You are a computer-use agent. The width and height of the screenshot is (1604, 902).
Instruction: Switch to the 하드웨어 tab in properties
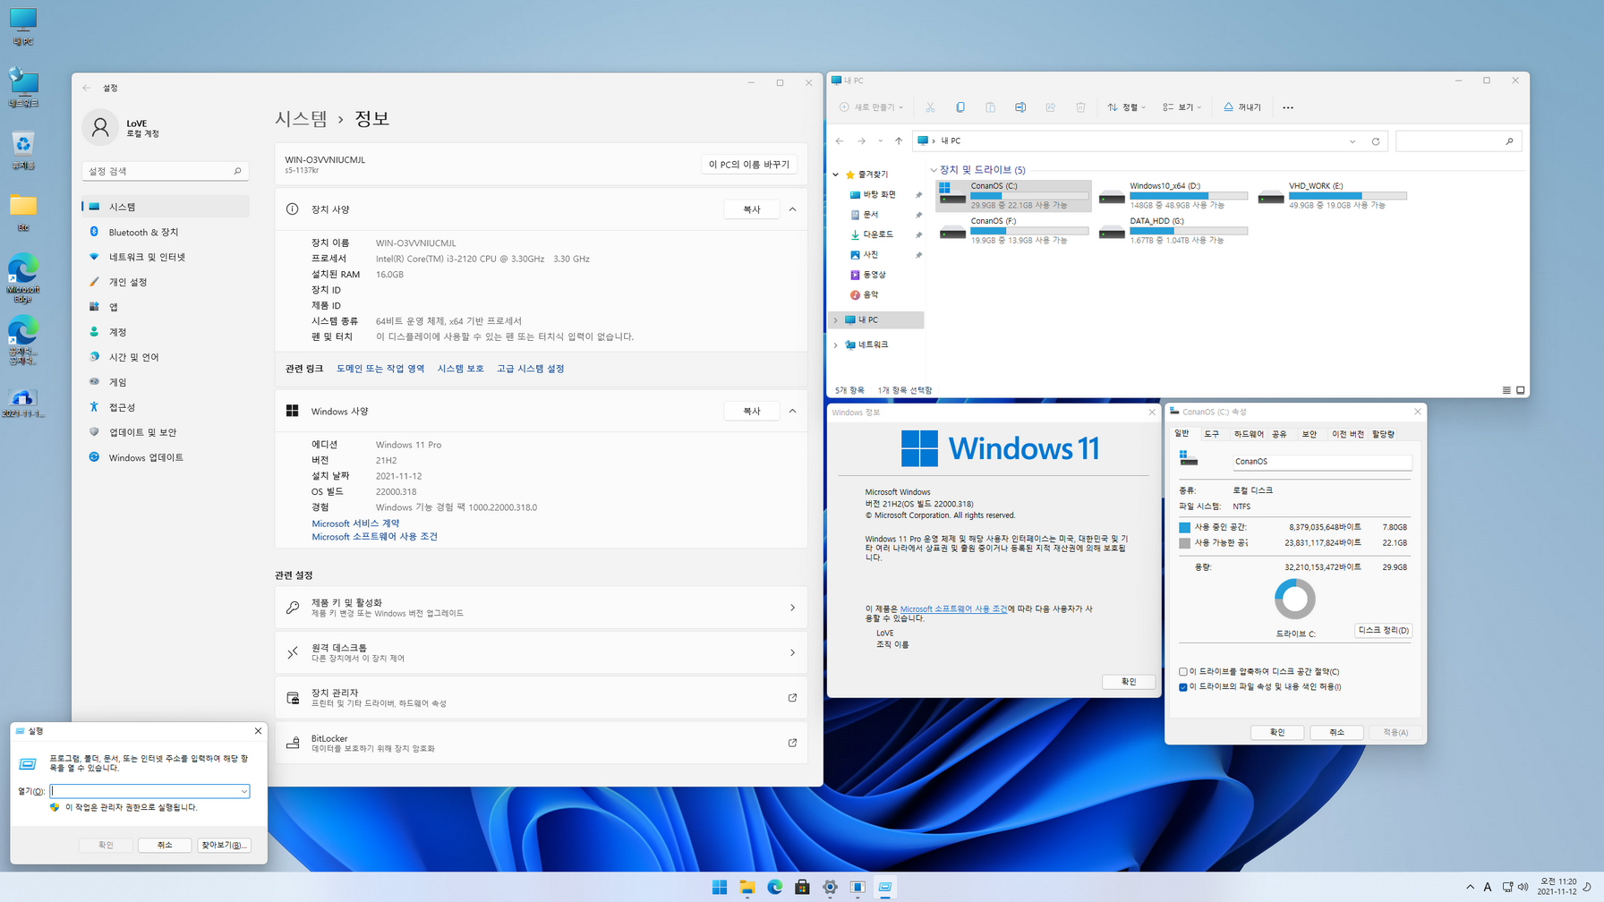click(1249, 434)
